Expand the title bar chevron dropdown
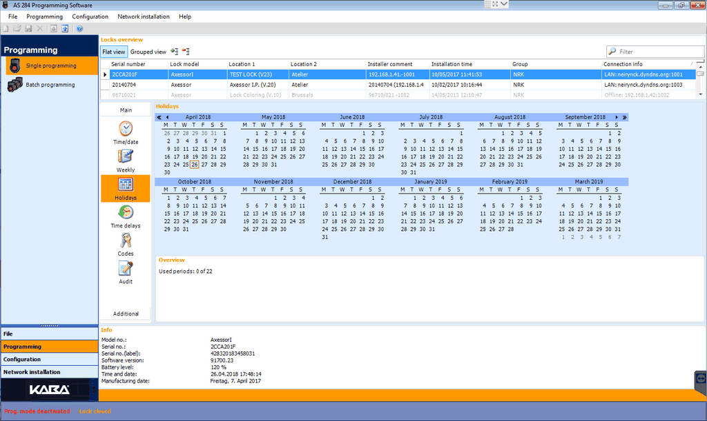This screenshot has width=707, height=421. (x=504, y=4)
